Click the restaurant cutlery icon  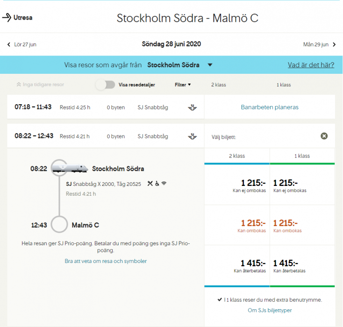coord(150,184)
